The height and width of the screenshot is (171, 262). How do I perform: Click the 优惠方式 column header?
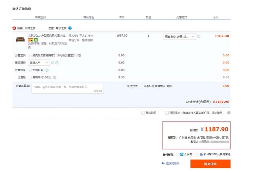182,17
